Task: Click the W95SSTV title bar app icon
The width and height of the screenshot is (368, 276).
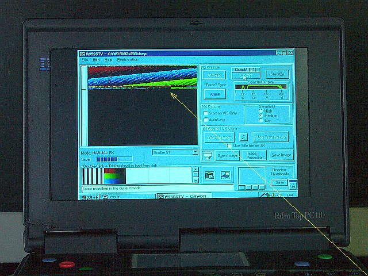Action: click(83, 53)
